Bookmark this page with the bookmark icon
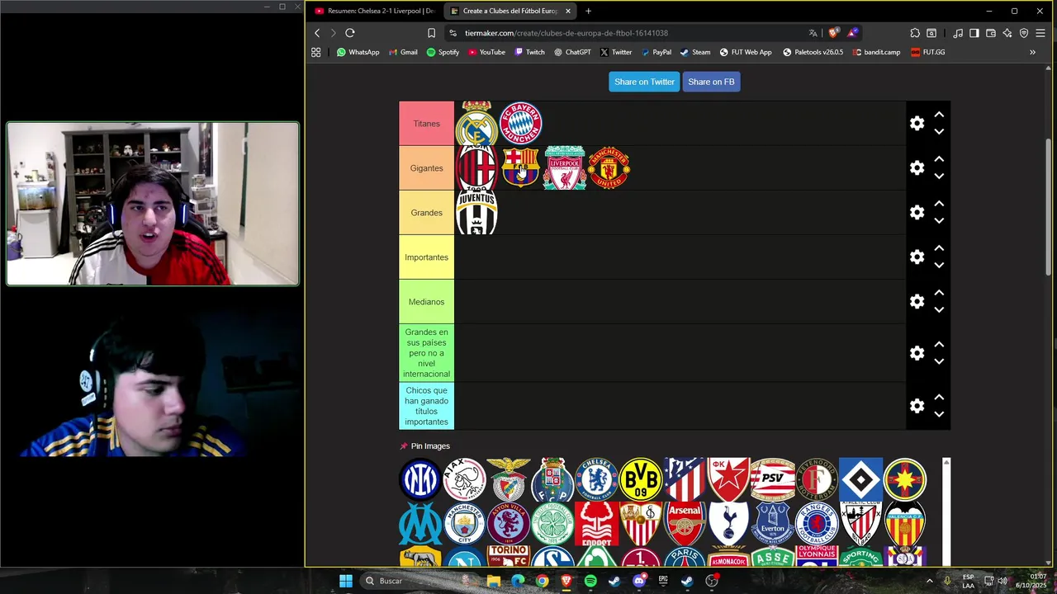 (x=431, y=33)
